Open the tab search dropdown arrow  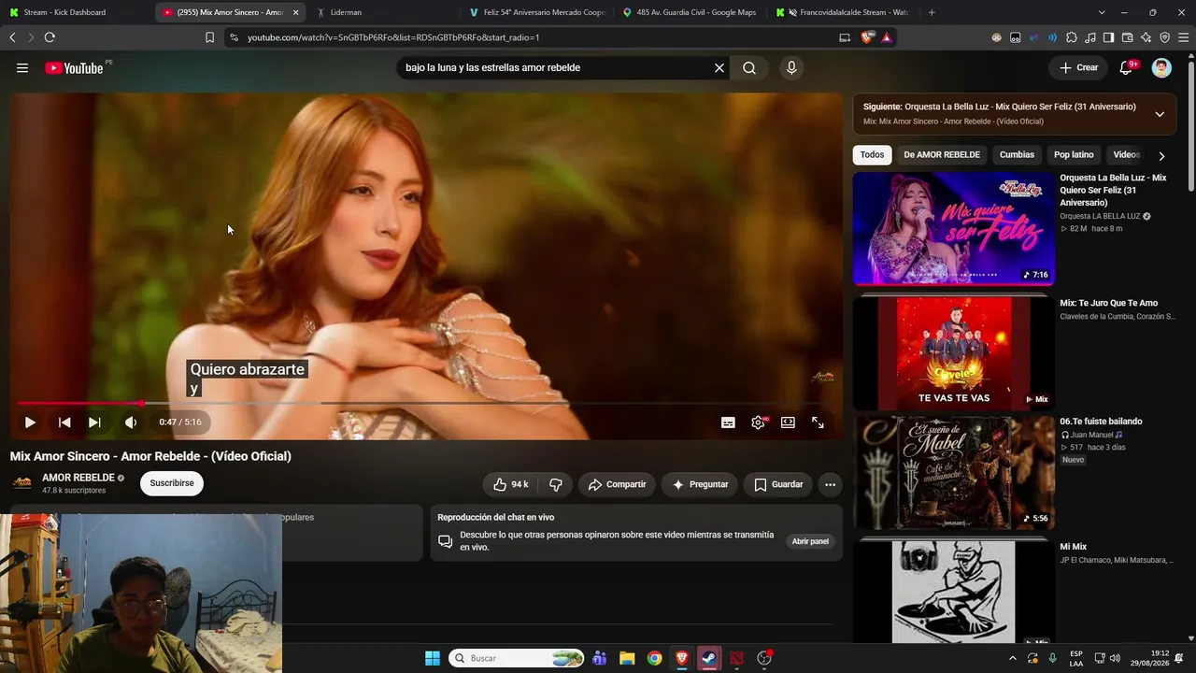pos(1102,12)
